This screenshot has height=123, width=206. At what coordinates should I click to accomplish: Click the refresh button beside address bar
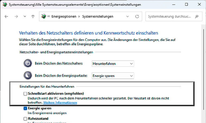click(x=137, y=16)
